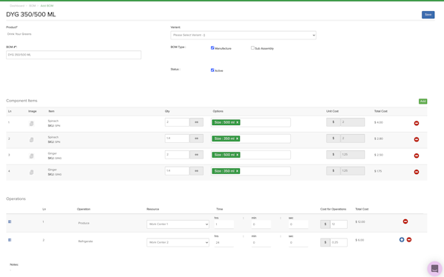Image resolution: width=444 pixels, height=277 pixels.
Task: Remove Spinach 500 ml component on line 1
Action: coord(416,123)
